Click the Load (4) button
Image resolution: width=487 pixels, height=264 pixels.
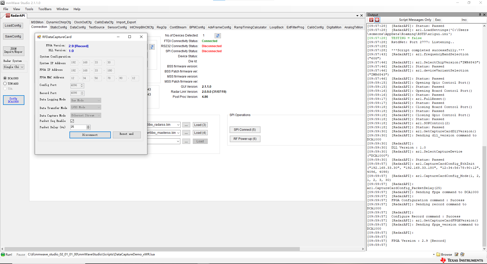(200, 133)
